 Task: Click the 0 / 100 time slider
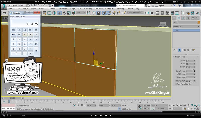click(12, 98)
